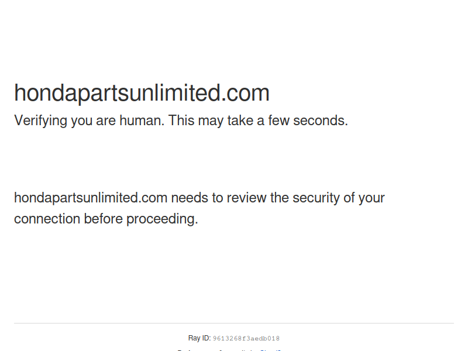
Task: Click the horizontal divider above Ray ID
Action: [234, 323]
